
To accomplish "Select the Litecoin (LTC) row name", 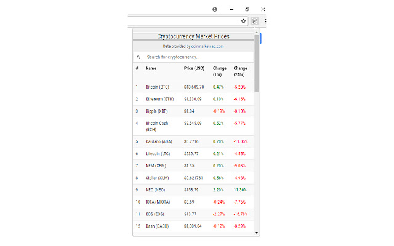I will click(158, 154).
